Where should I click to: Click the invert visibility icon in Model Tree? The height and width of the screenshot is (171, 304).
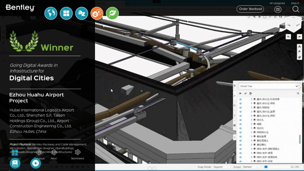pos(250,93)
